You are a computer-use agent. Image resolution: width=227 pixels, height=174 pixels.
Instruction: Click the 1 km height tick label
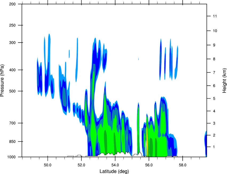(x=214, y=147)
